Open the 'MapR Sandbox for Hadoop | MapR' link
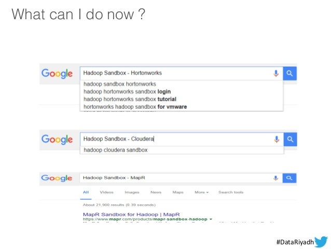Image resolution: width=331 pixels, height=249 pixels. pos(131,214)
